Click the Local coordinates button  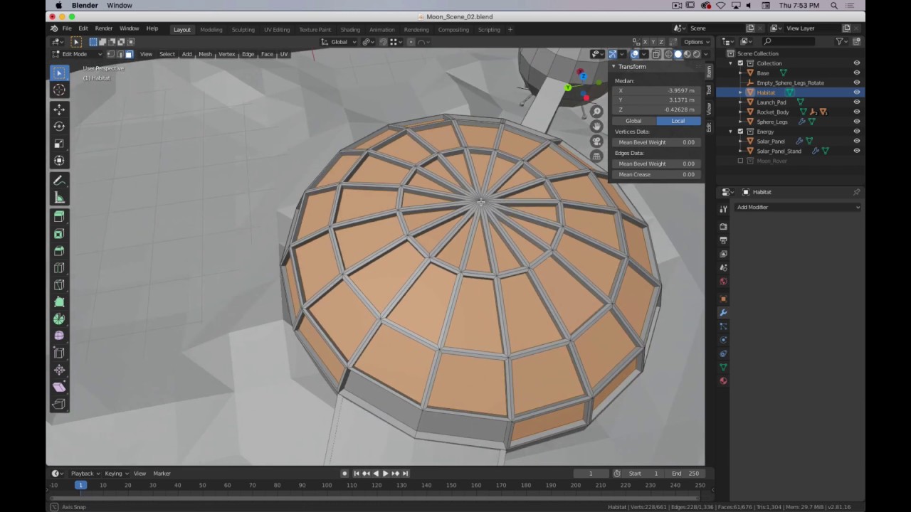(x=678, y=121)
